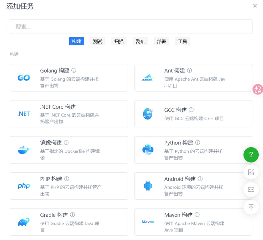Click description 基于 Golang 的云端构建并托管产出物
This screenshot has height=240, width=263.
point(69,82)
